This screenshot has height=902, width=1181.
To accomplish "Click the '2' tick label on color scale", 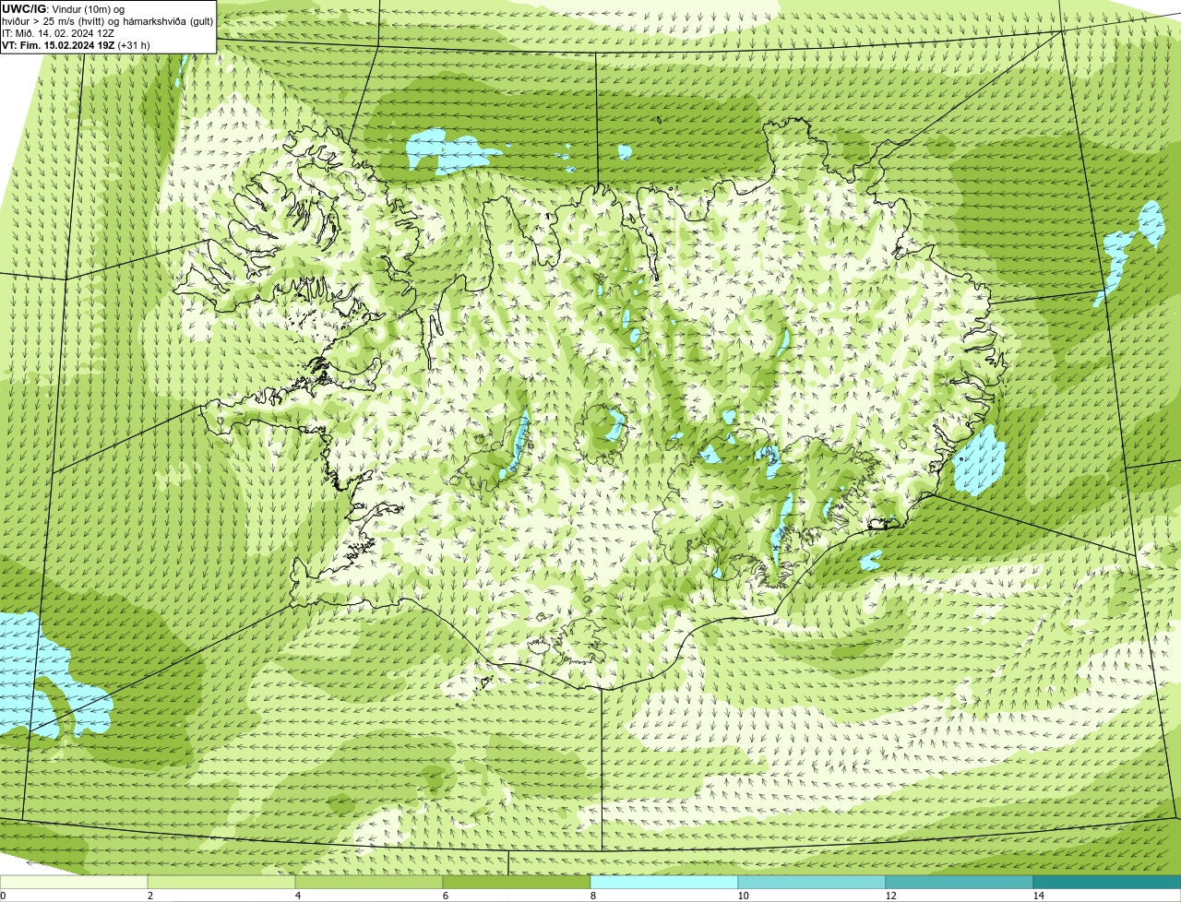I will [x=149, y=896].
